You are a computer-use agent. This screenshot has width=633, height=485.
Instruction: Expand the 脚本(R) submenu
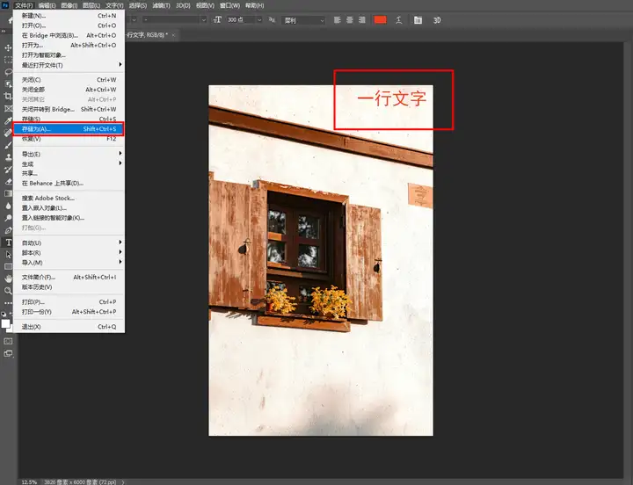(x=69, y=252)
